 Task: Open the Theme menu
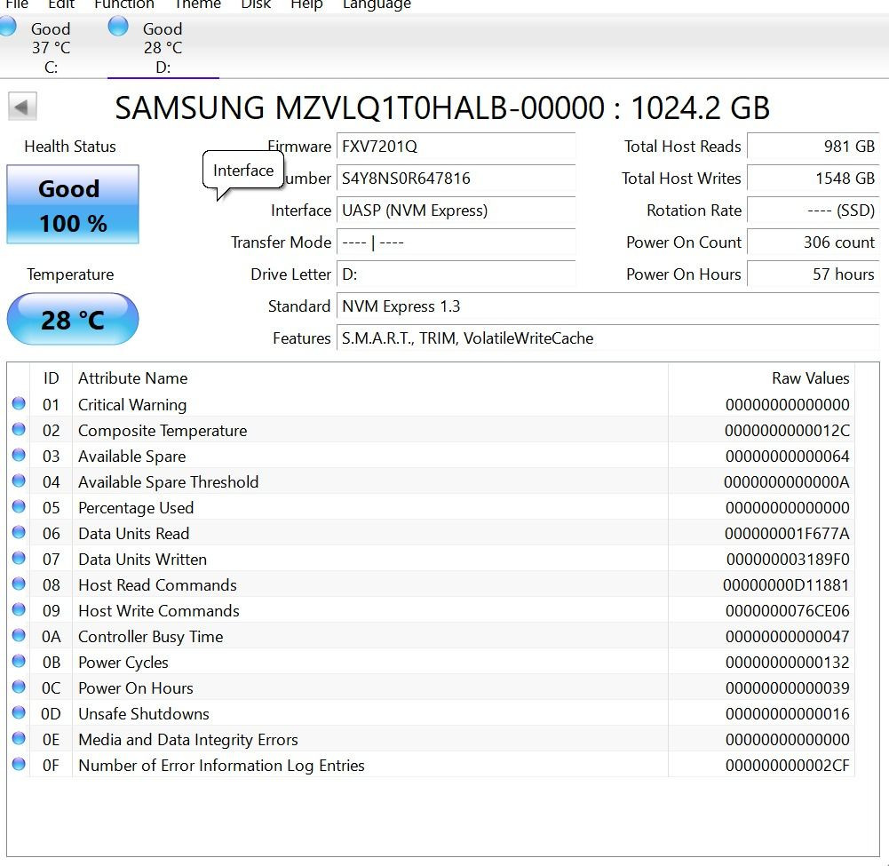(x=197, y=4)
